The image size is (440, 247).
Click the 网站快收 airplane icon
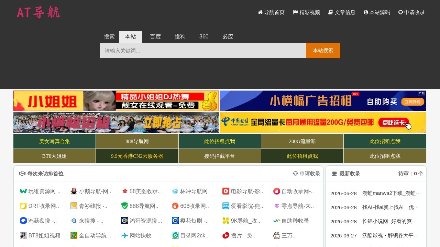(125, 236)
